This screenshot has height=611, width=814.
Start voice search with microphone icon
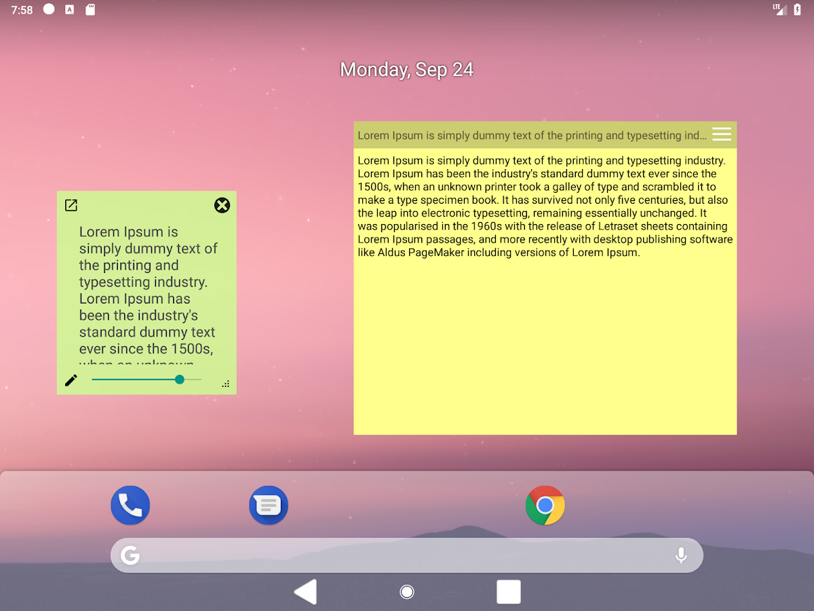681,555
